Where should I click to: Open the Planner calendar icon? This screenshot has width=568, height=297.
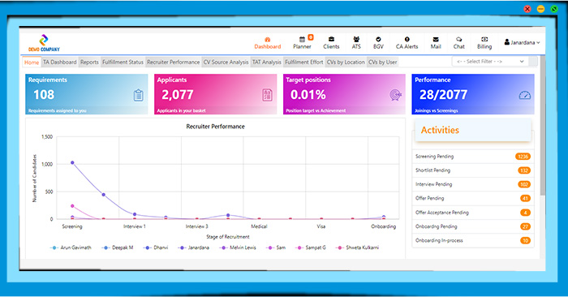click(302, 39)
